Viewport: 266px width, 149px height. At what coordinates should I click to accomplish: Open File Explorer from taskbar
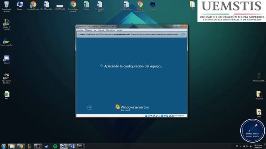click(x=12, y=146)
